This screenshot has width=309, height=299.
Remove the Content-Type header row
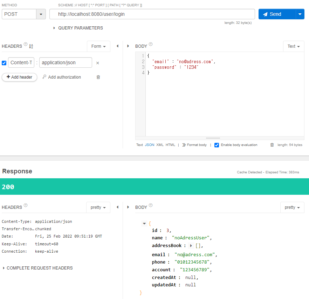[97, 63]
